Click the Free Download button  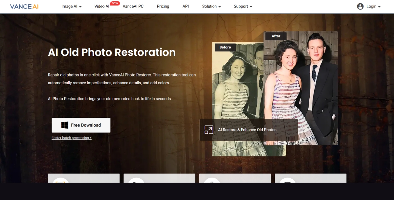coord(81,125)
